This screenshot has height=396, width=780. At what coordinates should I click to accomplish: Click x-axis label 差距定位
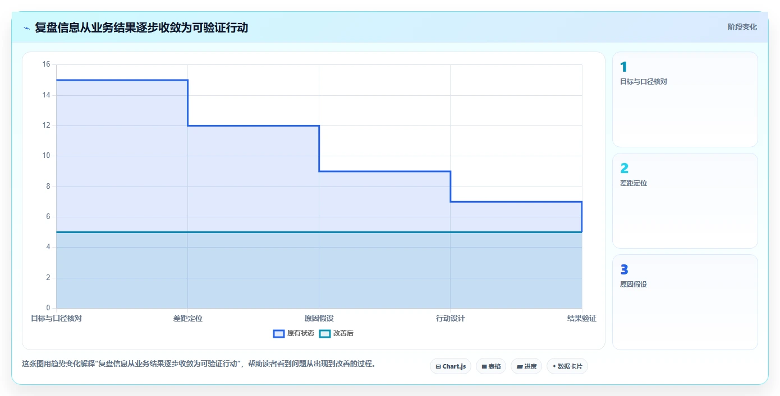coord(188,318)
